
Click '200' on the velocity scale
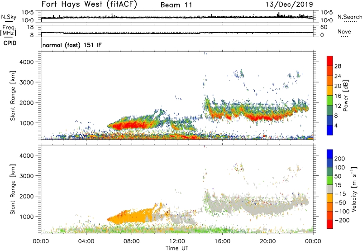340,159
